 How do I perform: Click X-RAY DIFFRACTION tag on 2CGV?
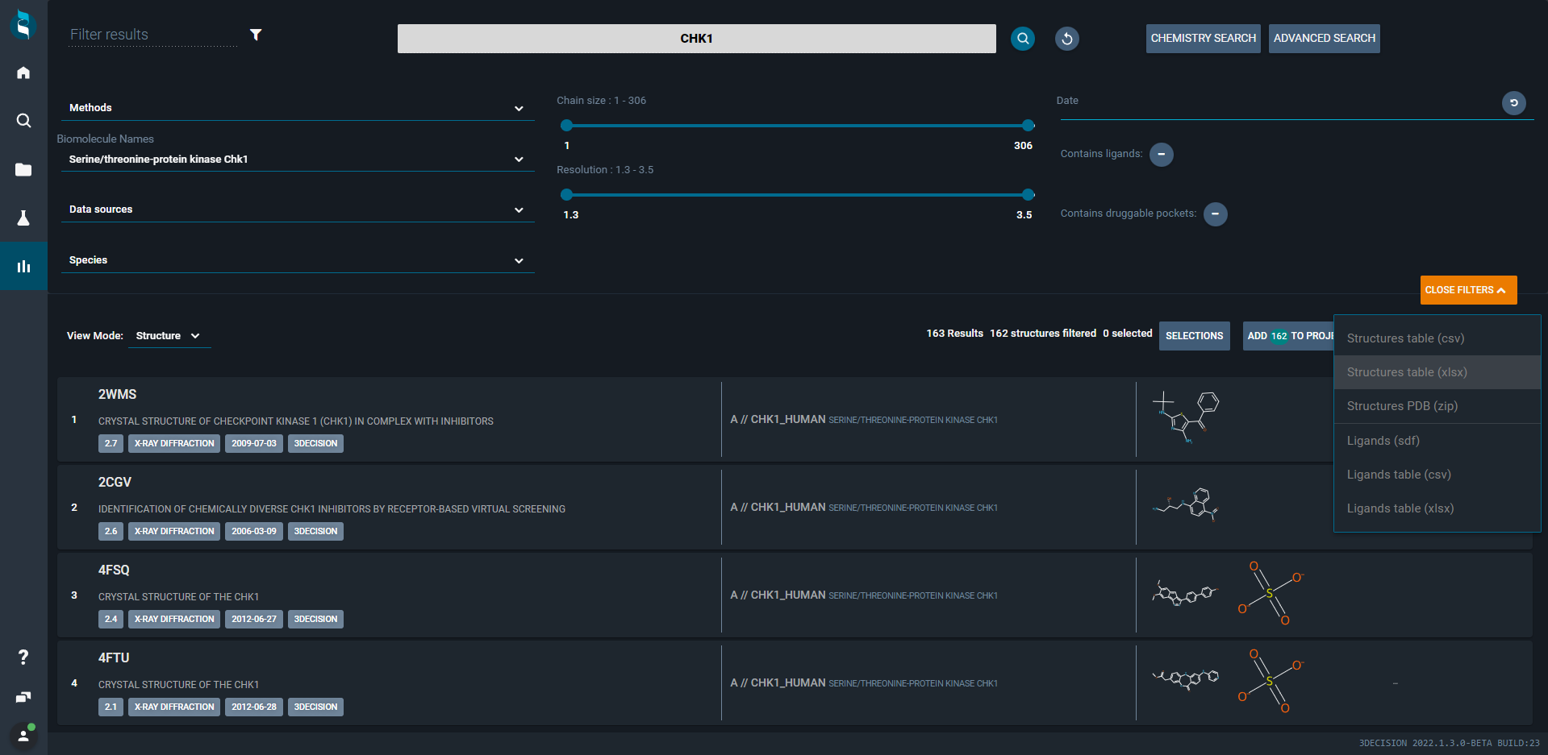click(174, 532)
